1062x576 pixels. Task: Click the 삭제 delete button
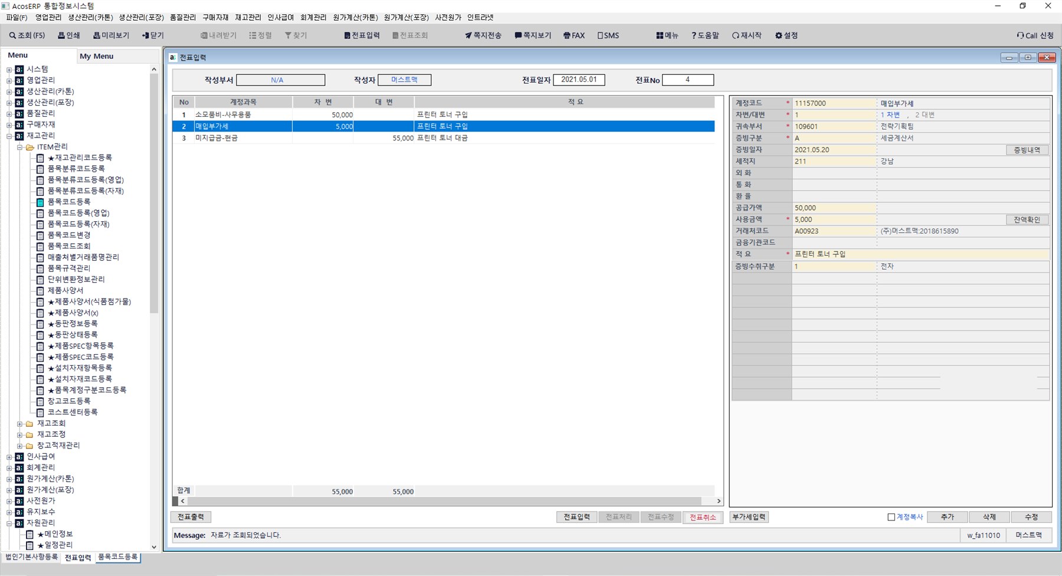[989, 517]
